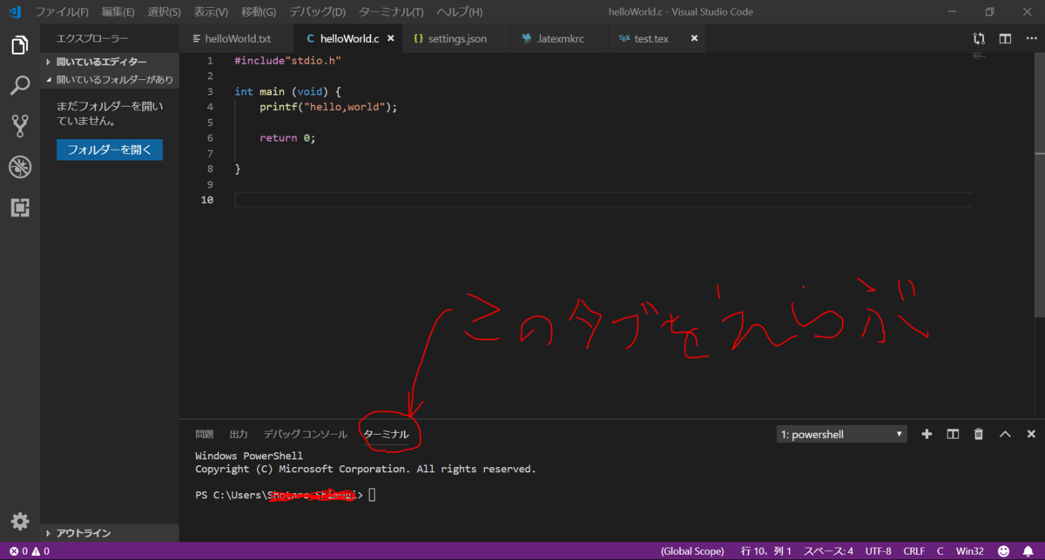Click the エクスプローラー sidebar title
Image resolution: width=1045 pixels, height=560 pixels.
pyautogui.click(x=92, y=38)
